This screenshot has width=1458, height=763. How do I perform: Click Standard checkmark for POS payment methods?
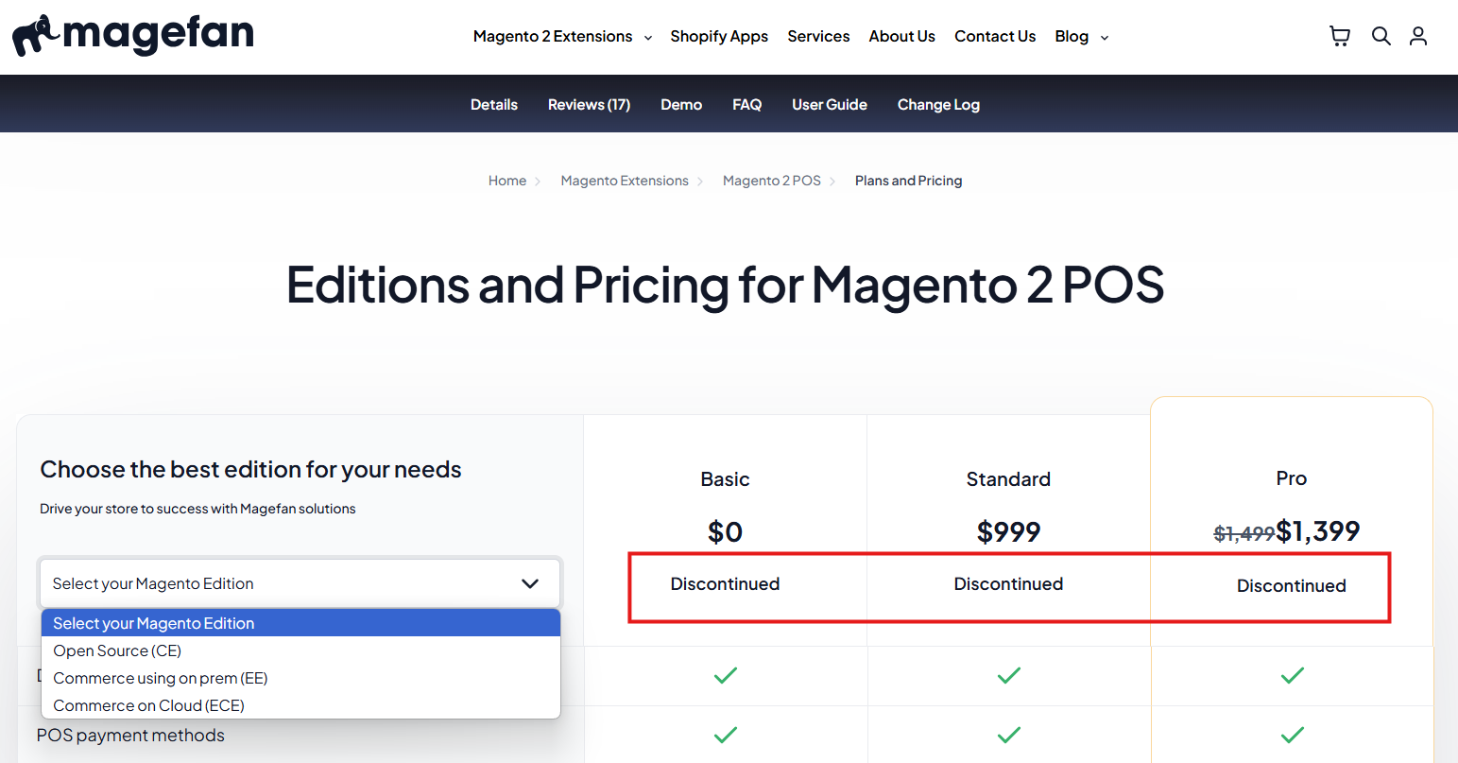point(1008,735)
